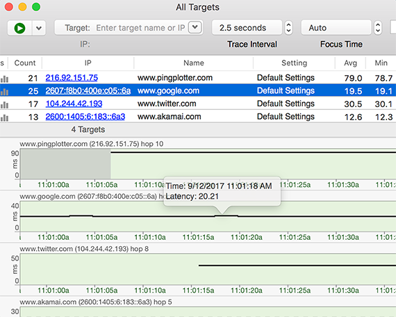Select the www.akamai.com name cell
The image size is (396, 317).
170,117
